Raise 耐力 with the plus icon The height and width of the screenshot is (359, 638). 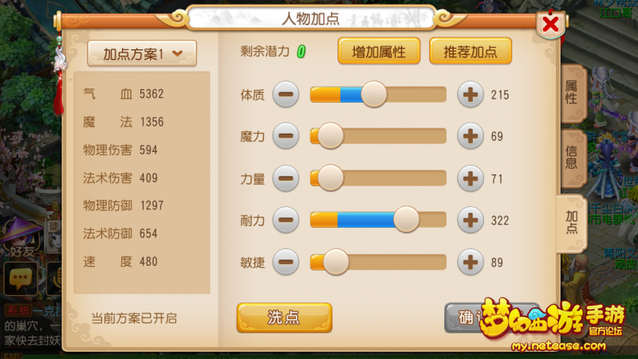coord(471,220)
